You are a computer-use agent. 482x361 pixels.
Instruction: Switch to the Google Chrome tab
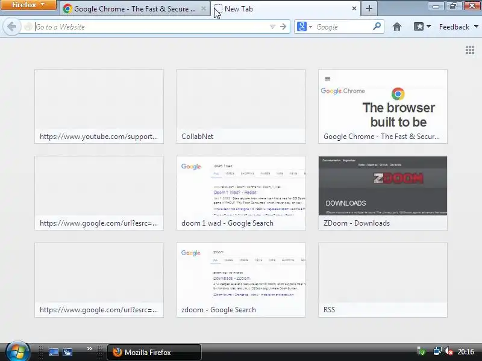134,8
